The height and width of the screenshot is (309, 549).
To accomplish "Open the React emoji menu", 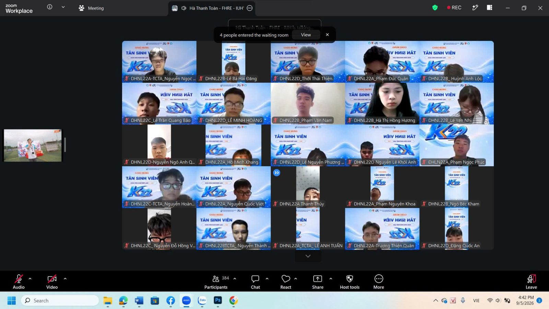I will click(286, 282).
